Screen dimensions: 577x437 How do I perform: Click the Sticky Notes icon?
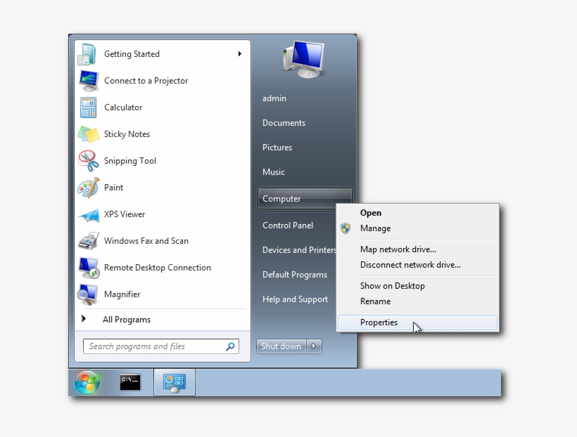pyautogui.click(x=89, y=134)
